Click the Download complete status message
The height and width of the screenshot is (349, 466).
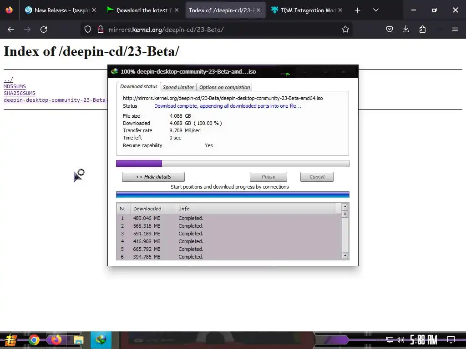tap(228, 106)
